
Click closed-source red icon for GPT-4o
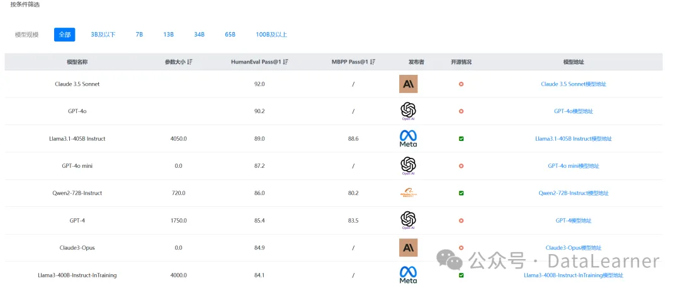(x=461, y=111)
